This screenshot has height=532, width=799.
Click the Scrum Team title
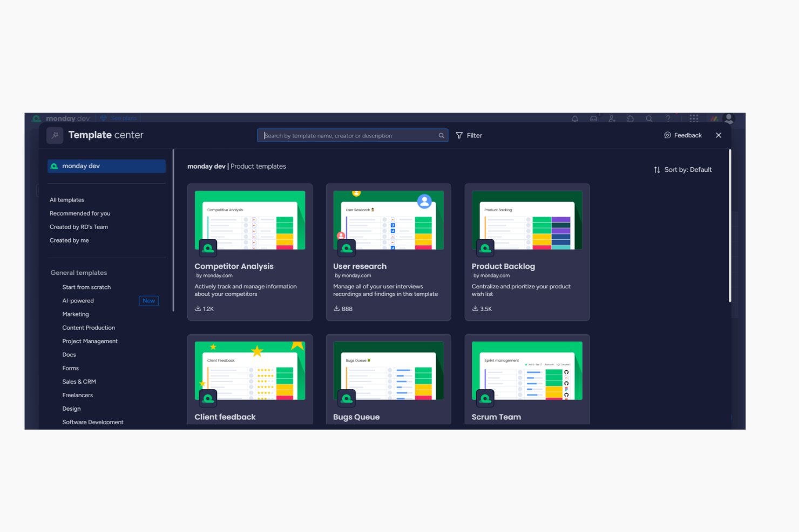[496, 417]
